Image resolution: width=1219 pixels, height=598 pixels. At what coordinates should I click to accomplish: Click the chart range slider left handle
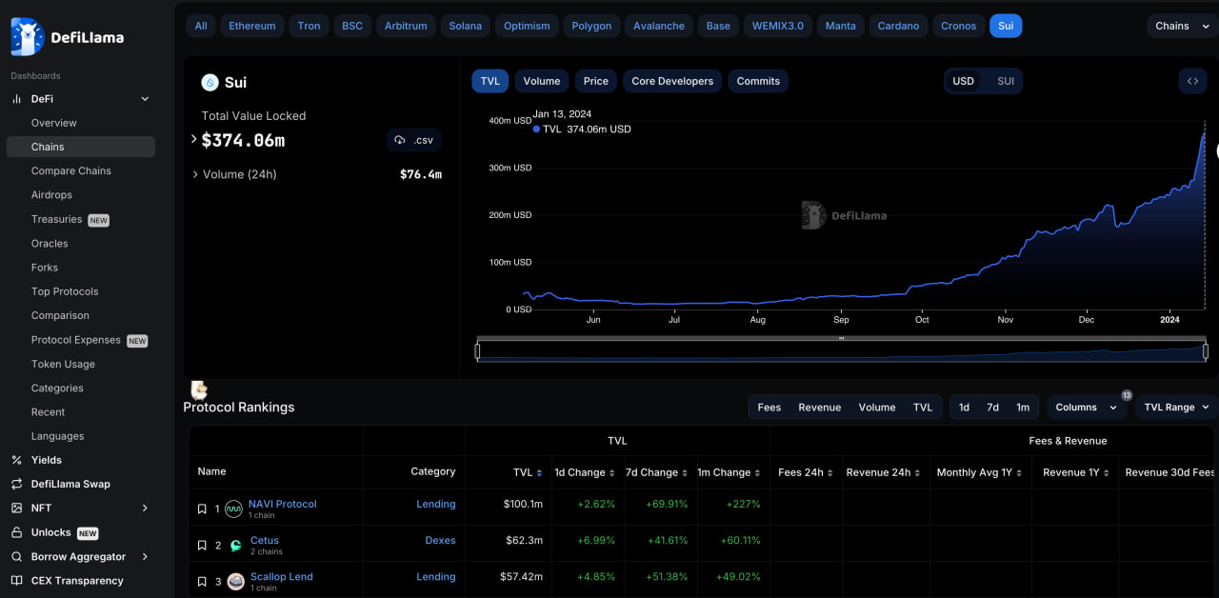(x=477, y=351)
